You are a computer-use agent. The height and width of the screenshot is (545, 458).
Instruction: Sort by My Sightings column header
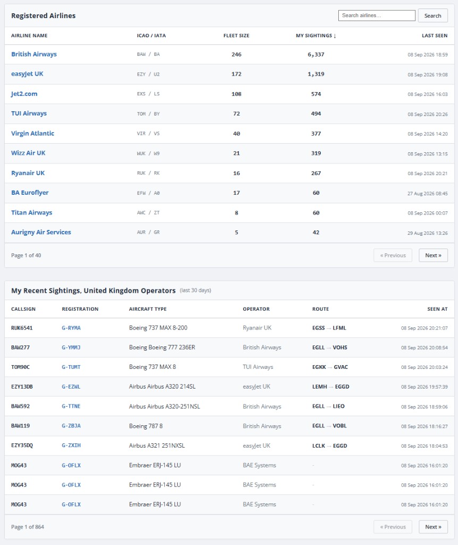click(x=316, y=36)
